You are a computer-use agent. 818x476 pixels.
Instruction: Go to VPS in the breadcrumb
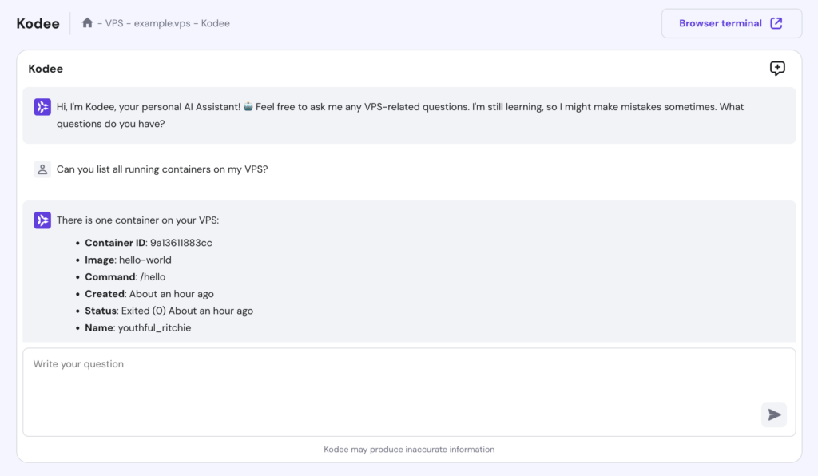click(x=114, y=23)
